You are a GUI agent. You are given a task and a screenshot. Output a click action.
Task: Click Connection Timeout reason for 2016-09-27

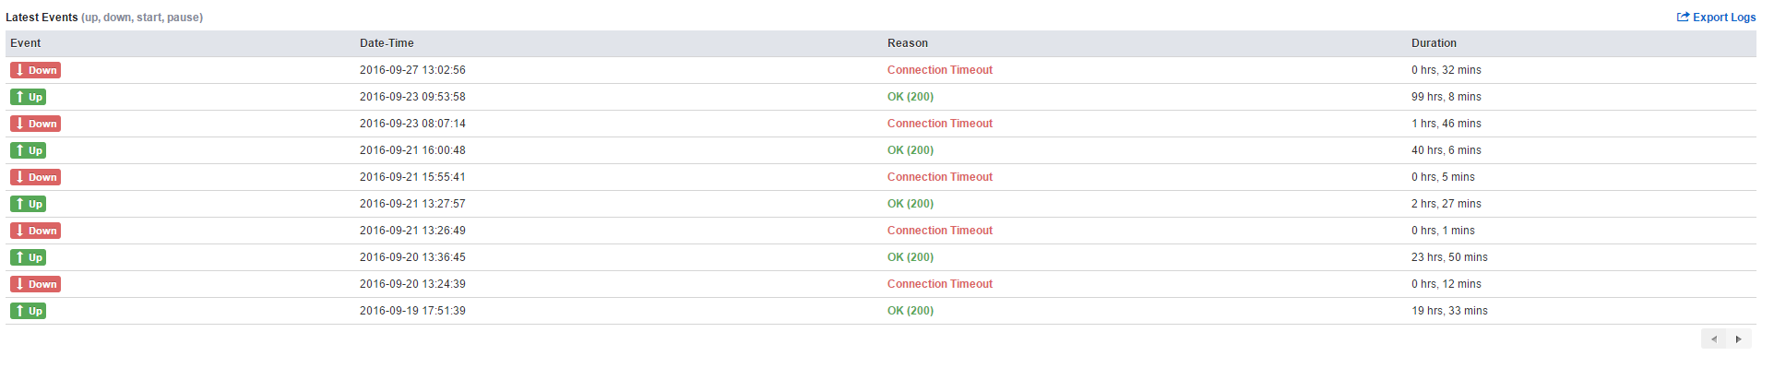tap(940, 70)
